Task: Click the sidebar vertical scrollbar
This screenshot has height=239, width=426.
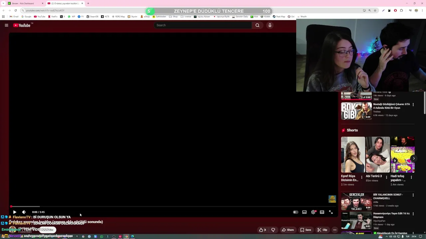Action: point(424,103)
